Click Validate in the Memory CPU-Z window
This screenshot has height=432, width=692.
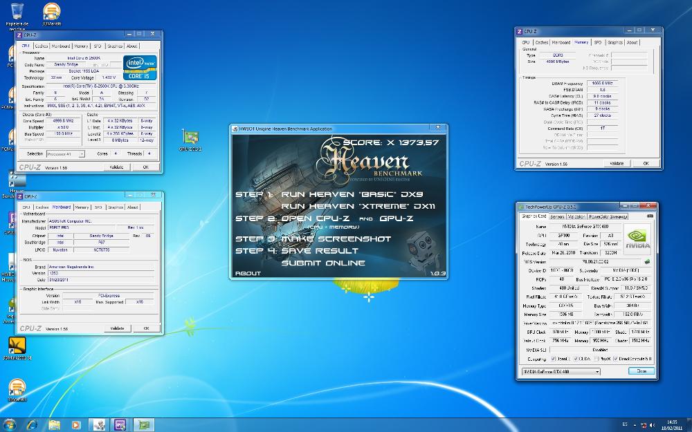[617, 164]
